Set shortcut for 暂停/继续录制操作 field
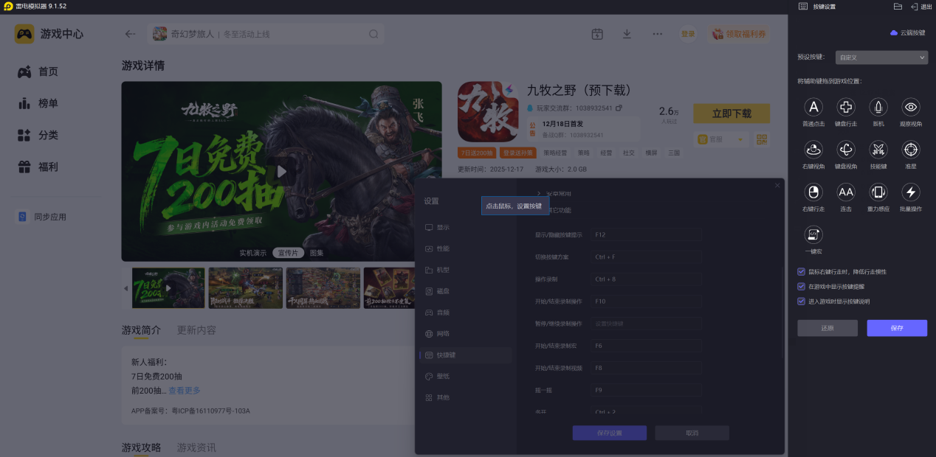Image resolution: width=936 pixels, height=457 pixels. [646, 324]
